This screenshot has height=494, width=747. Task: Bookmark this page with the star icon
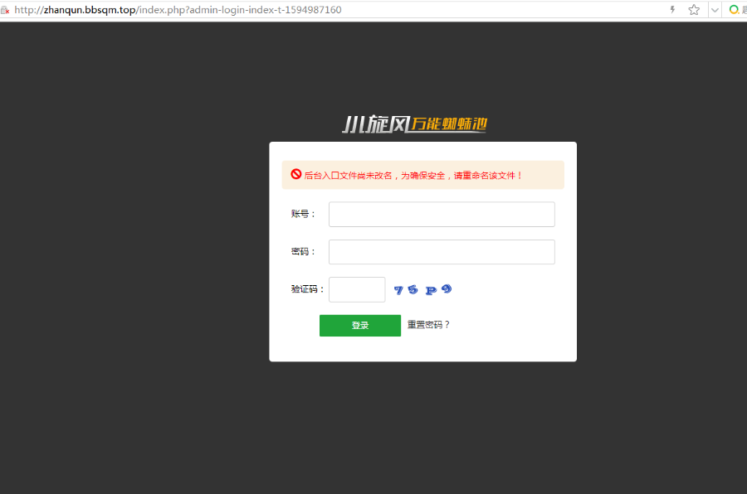pos(694,10)
